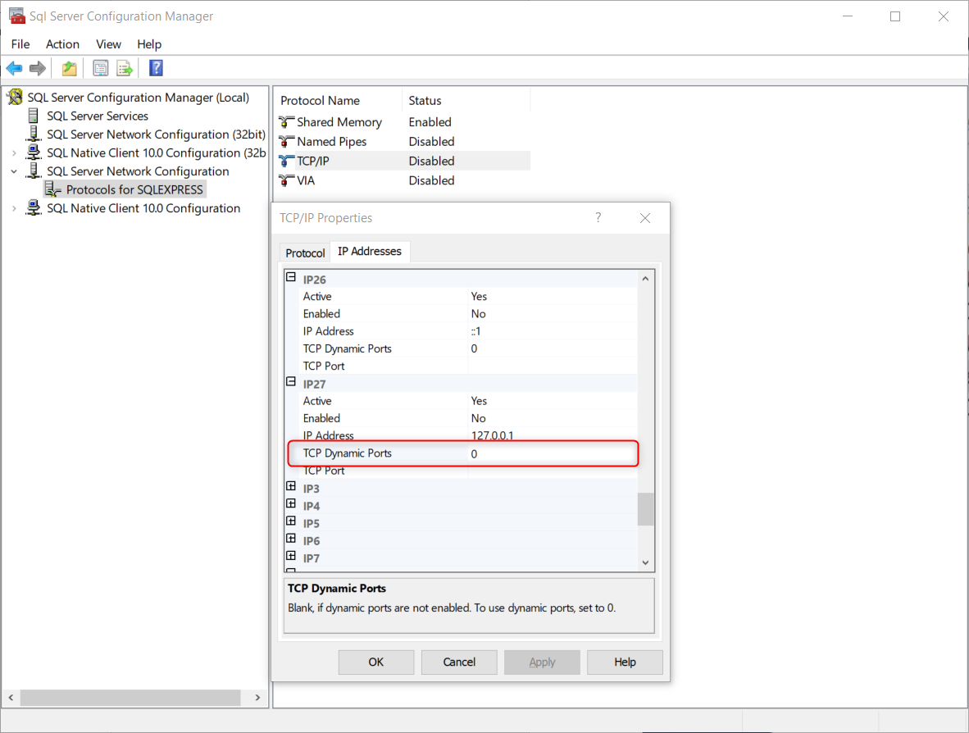Image resolution: width=969 pixels, height=733 pixels.
Task: Click the SQL Server Configuration Manager (Local) root icon
Action: pos(16,97)
